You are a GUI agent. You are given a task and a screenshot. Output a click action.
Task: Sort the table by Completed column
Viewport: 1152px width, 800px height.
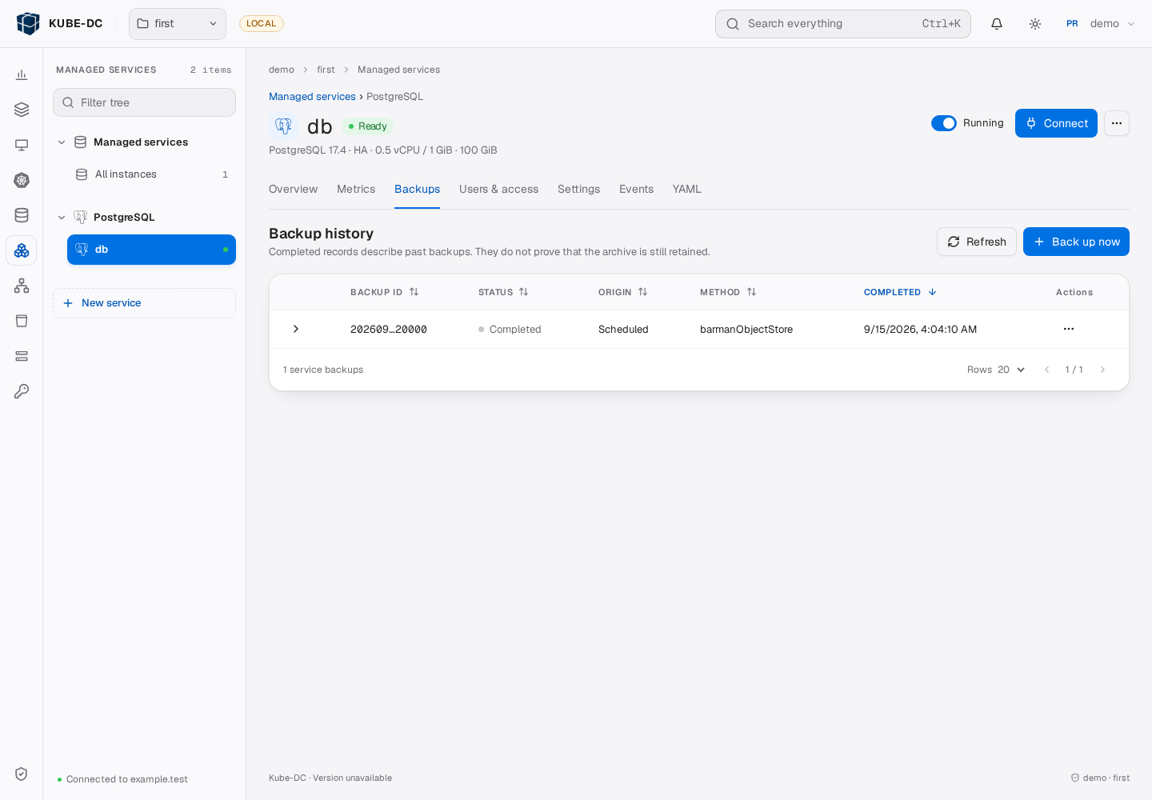coord(900,292)
